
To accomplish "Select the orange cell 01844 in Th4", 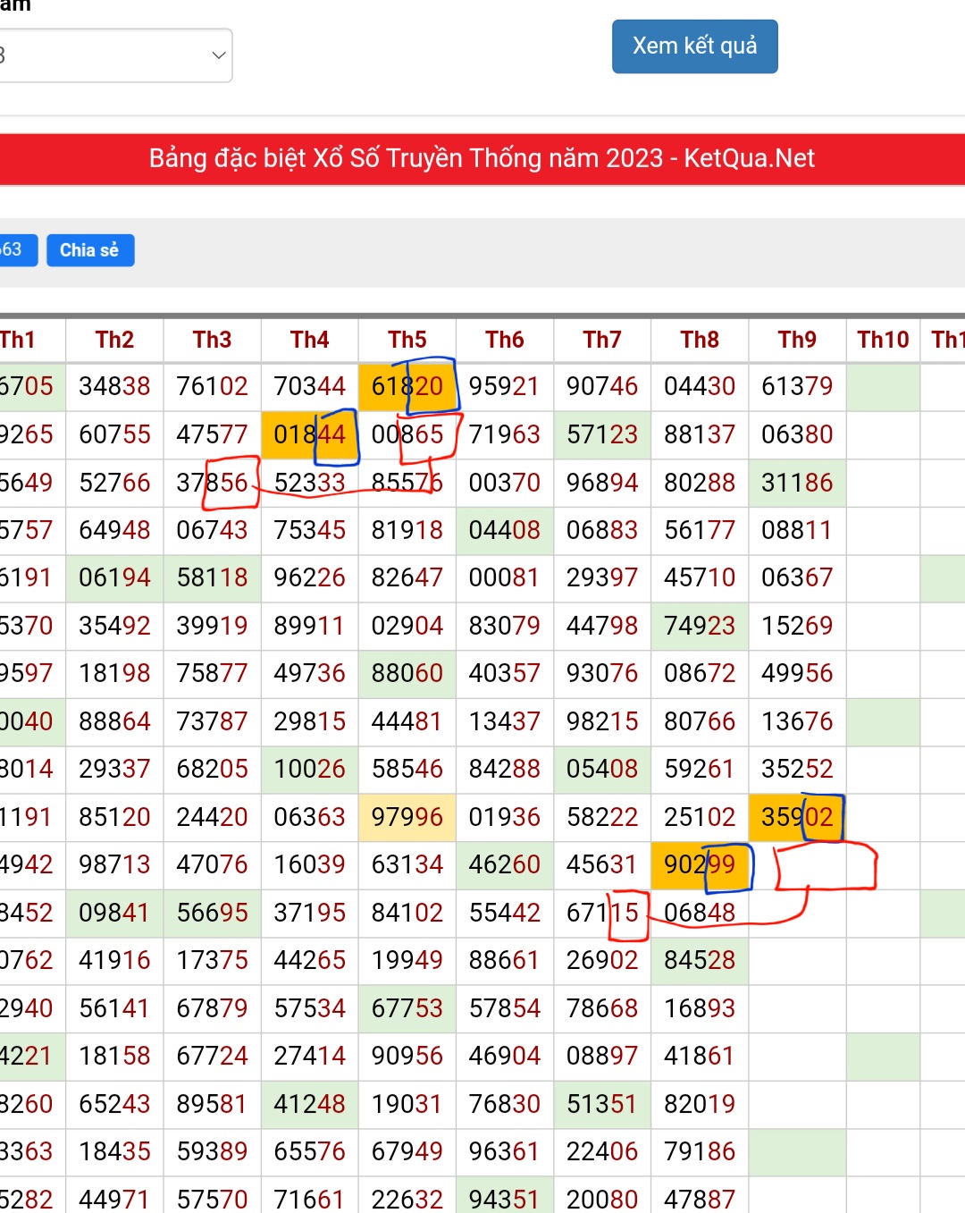I will coord(309,434).
